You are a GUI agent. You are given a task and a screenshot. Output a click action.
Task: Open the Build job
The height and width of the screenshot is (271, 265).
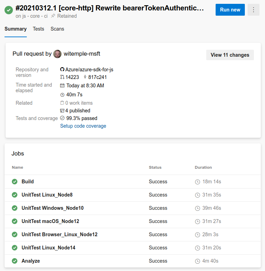click(27, 182)
